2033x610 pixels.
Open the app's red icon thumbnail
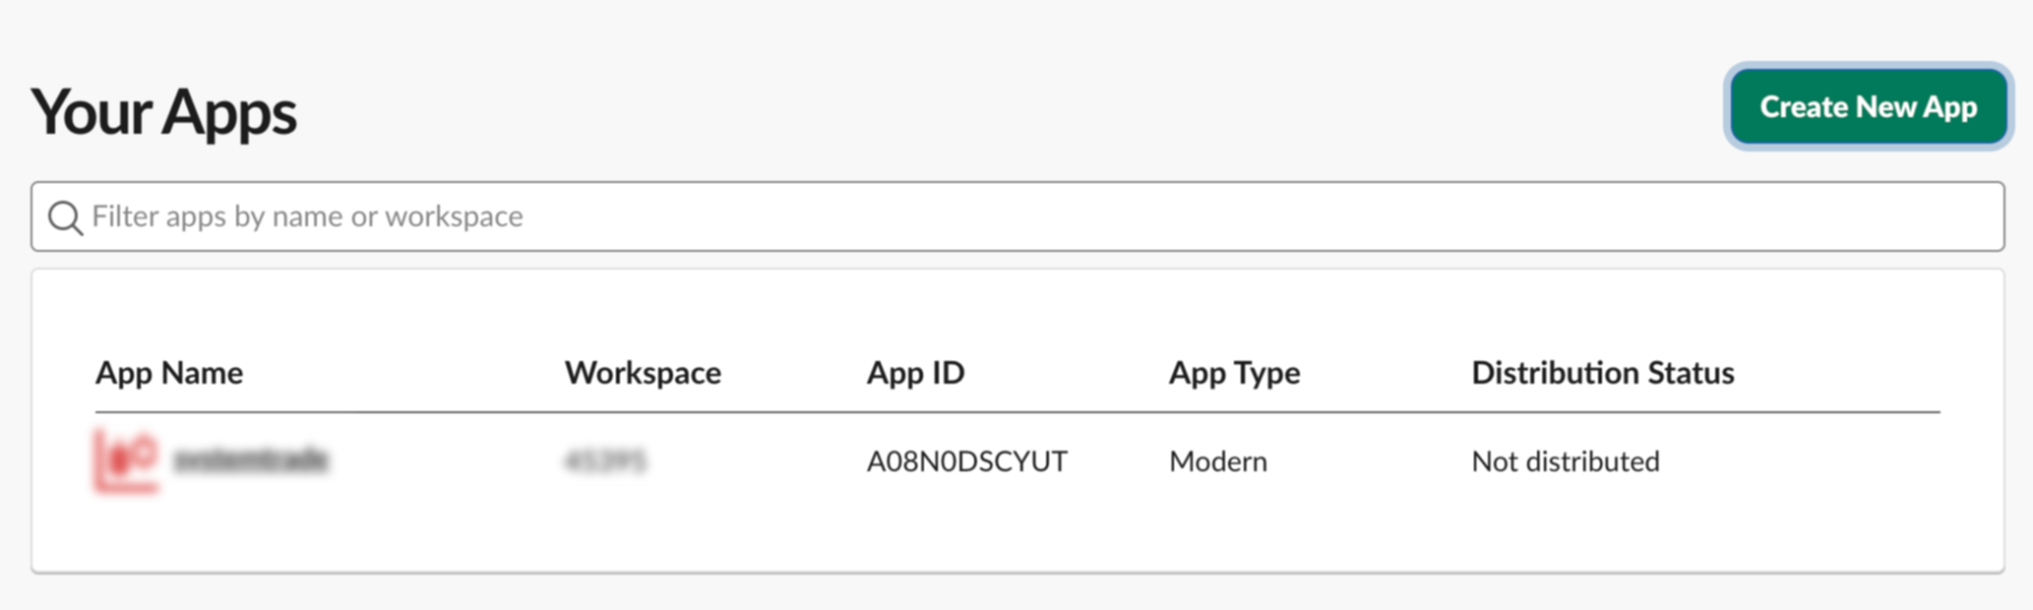click(126, 460)
